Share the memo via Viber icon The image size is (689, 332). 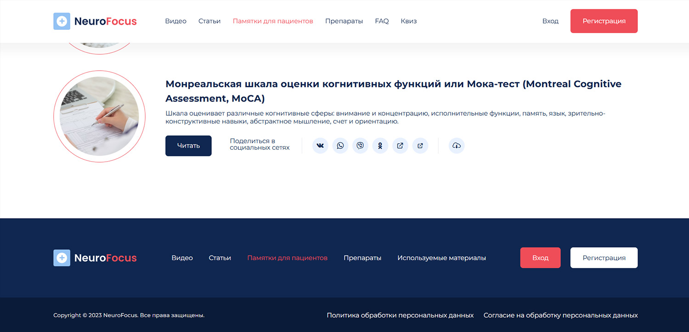(360, 146)
